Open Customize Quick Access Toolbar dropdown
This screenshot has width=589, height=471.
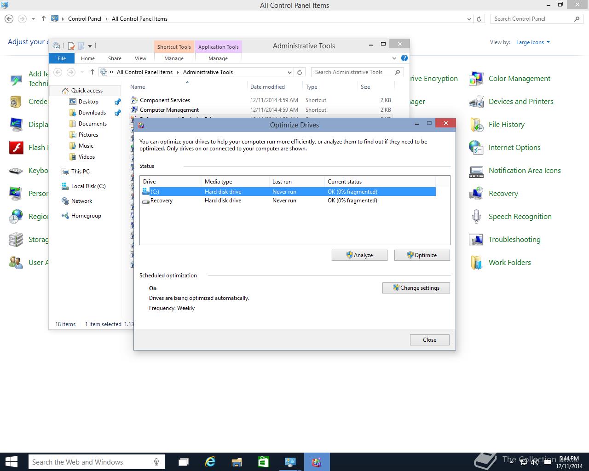click(90, 46)
